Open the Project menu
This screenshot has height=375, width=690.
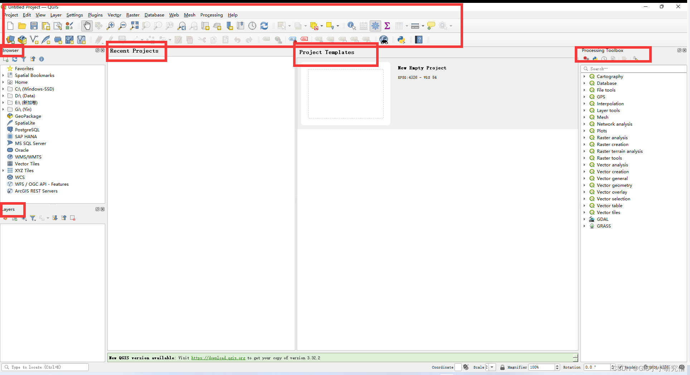11,15
